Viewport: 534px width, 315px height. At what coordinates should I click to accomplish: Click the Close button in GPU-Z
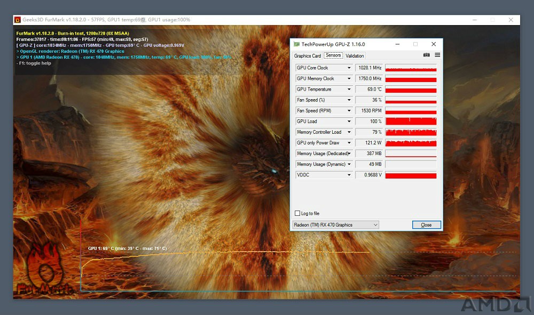click(426, 225)
